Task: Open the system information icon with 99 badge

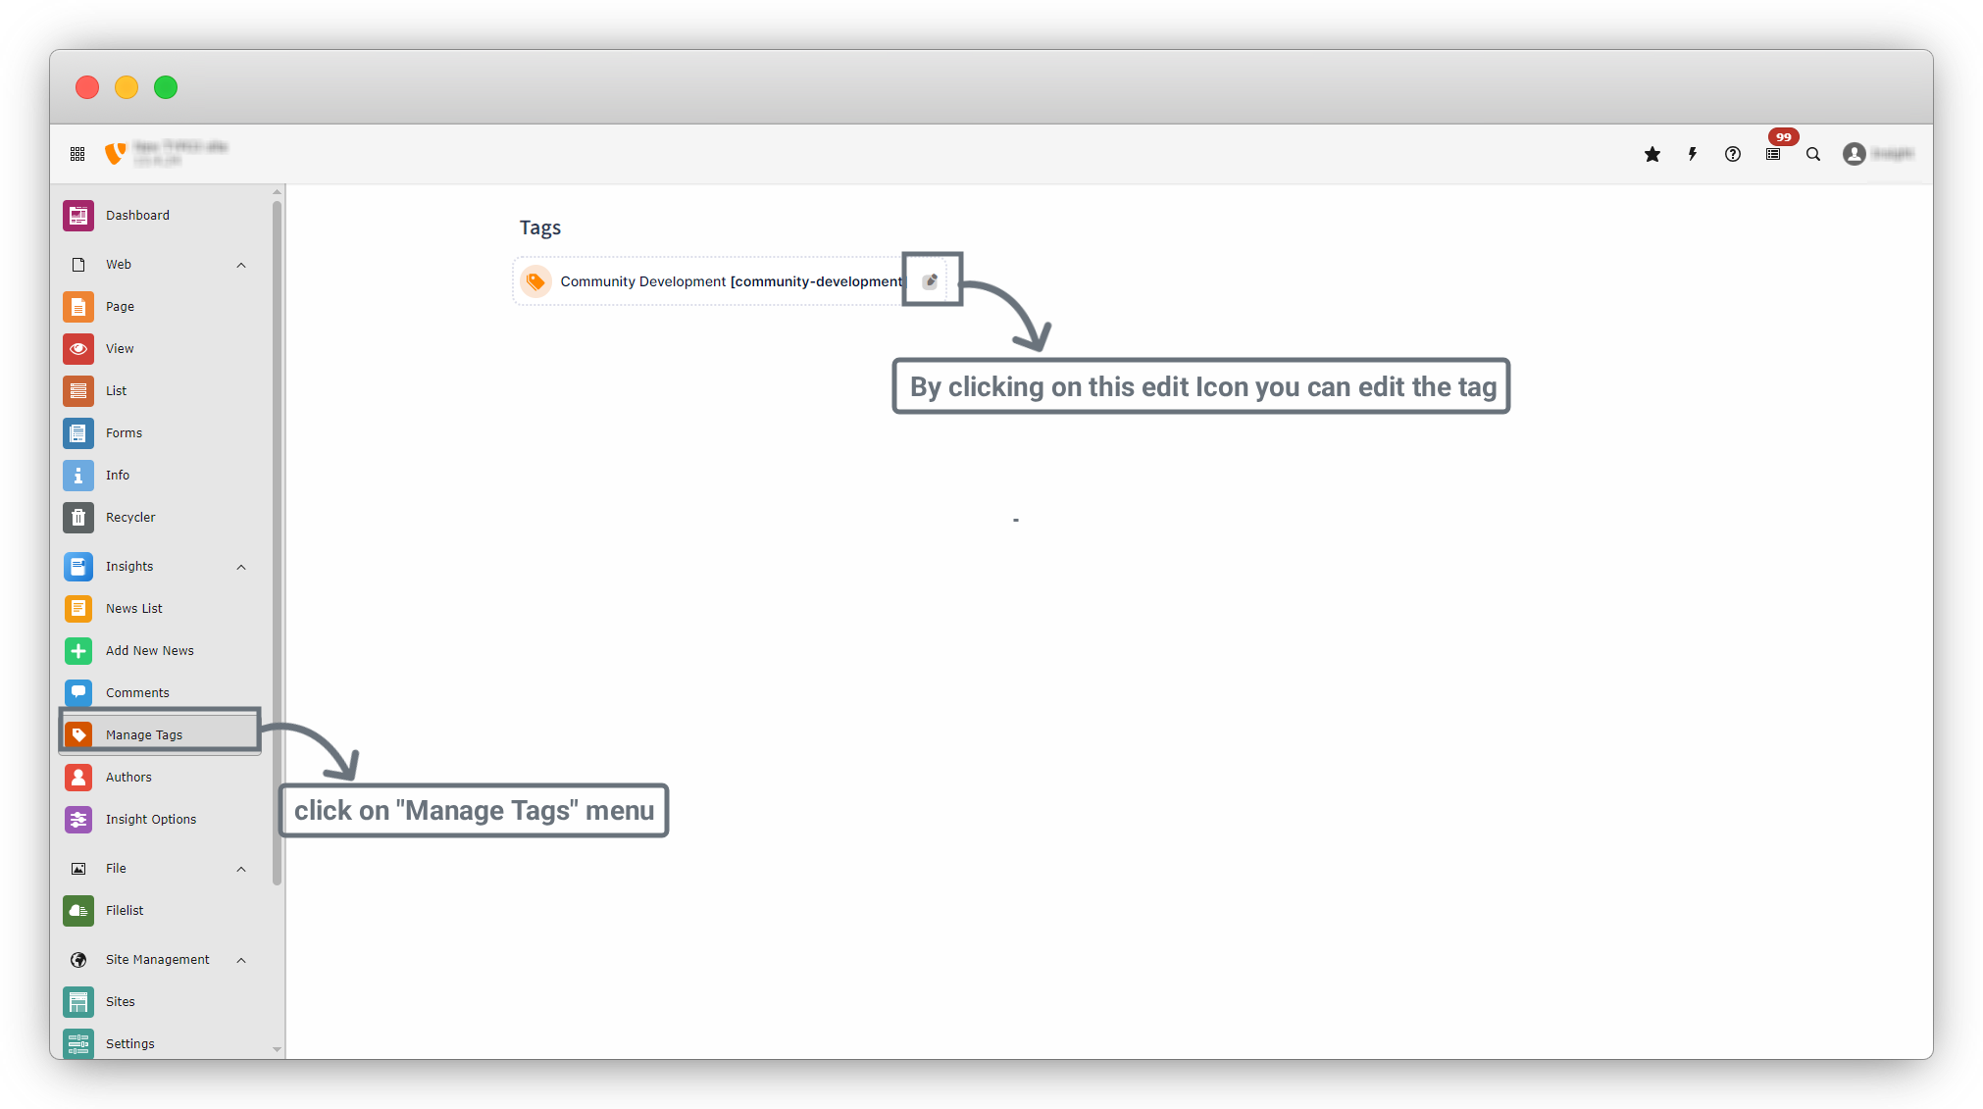Action: click(x=1773, y=154)
